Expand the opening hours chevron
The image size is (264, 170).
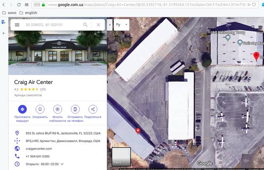coord(62,164)
